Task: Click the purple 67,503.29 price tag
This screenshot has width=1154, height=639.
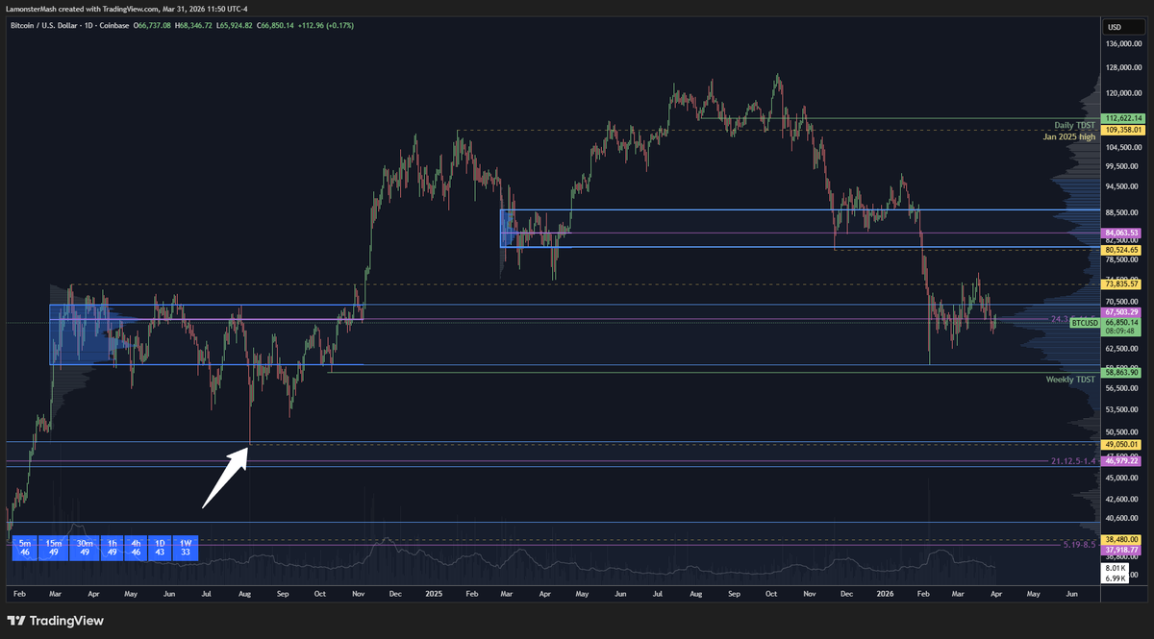Action: pyautogui.click(x=1121, y=312)
